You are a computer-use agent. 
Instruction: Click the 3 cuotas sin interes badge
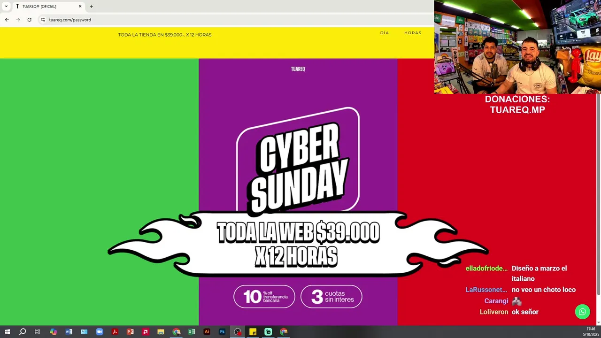click(331, 297)
